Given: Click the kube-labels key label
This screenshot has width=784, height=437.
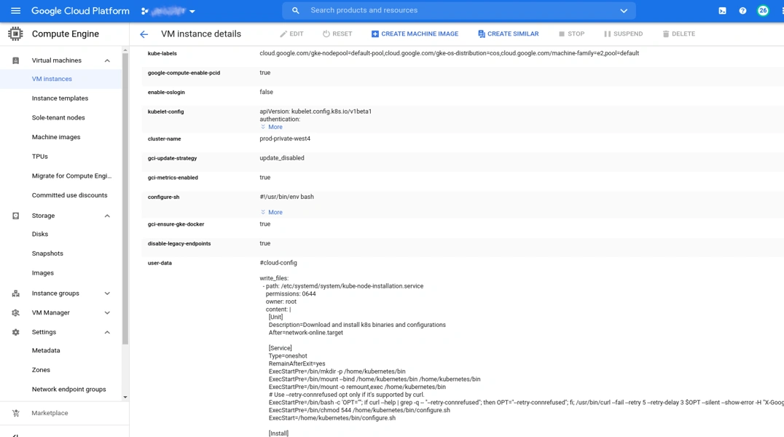Looking at the screenshot, I should click(x=162, y=53).
